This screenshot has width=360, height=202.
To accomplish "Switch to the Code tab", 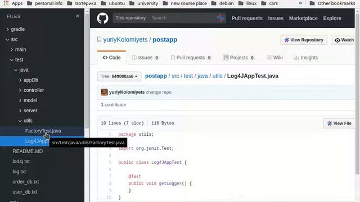I will 111,57.
